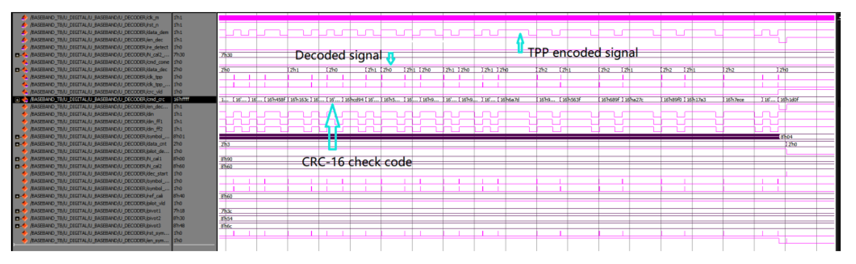Click the signal icon in the topmost signal row
The height and width of the screenshot is (264, 856).
click(x=24, y=17)
